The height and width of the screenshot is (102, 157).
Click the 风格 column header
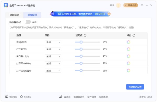pyautogui.click(x=47, y=35)
